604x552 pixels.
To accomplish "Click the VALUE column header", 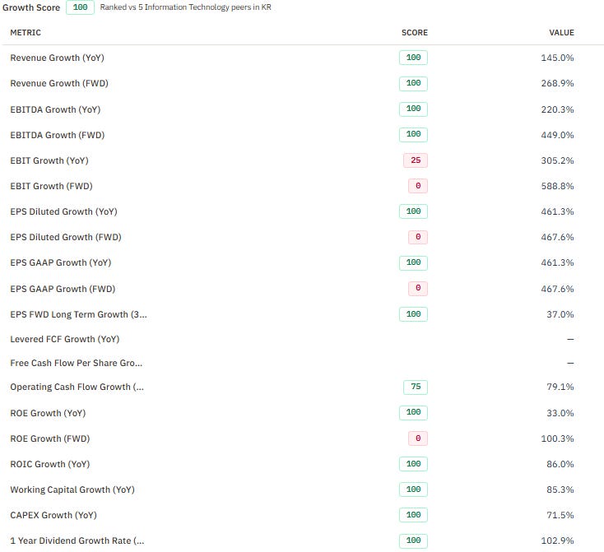I will 562,33.
